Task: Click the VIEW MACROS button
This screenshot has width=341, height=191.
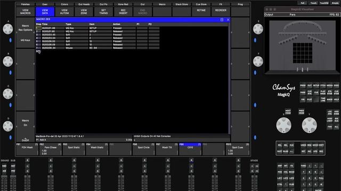Action: [x=25, y=12]
